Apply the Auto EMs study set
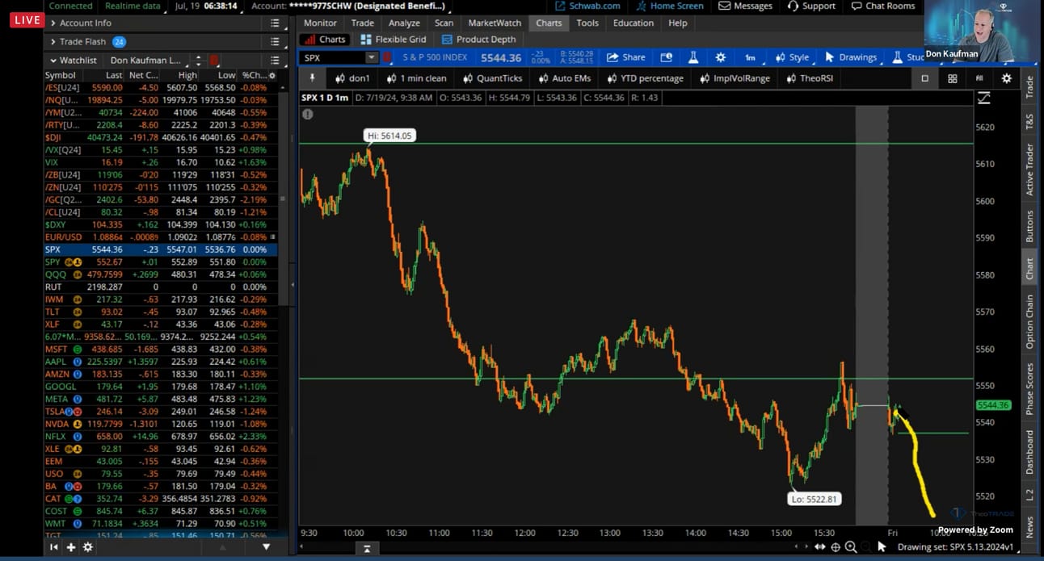The width and height of the screenshot is (1044, 561). [563, 78]
